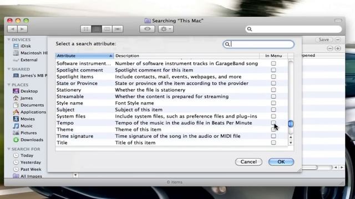
Task: Open Quick Look with eye button
Action: coord(147,29)
